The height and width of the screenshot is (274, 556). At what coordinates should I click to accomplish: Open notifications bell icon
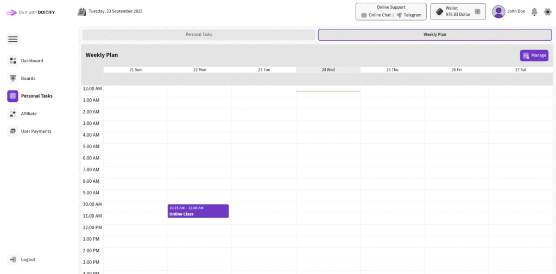pos(534,11)
